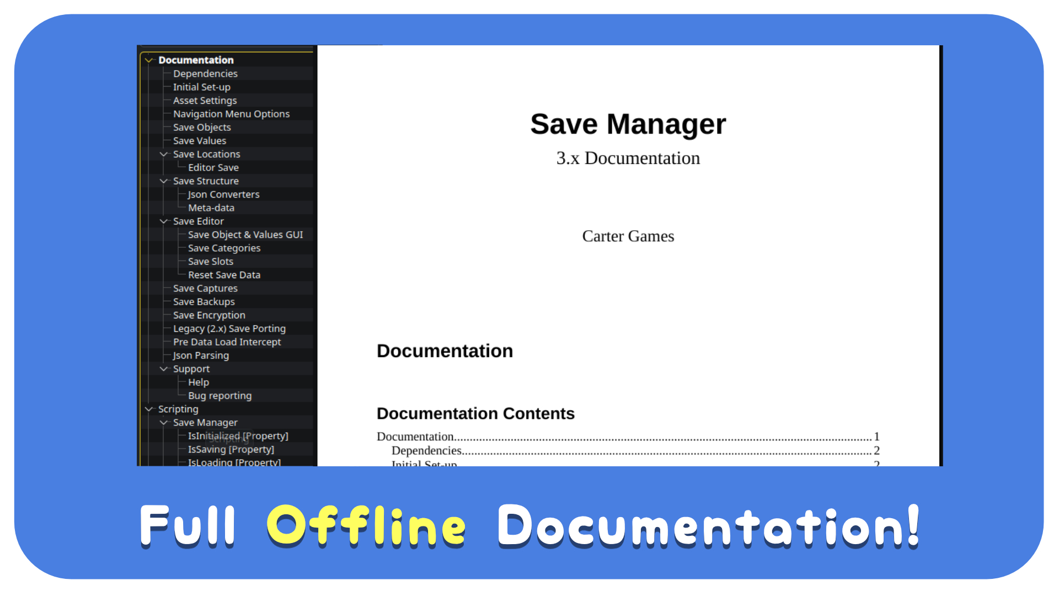Screen dimensions: 1059x596
Task: Collapse the Save Structure chevron
Action: (x=164, y=181)
